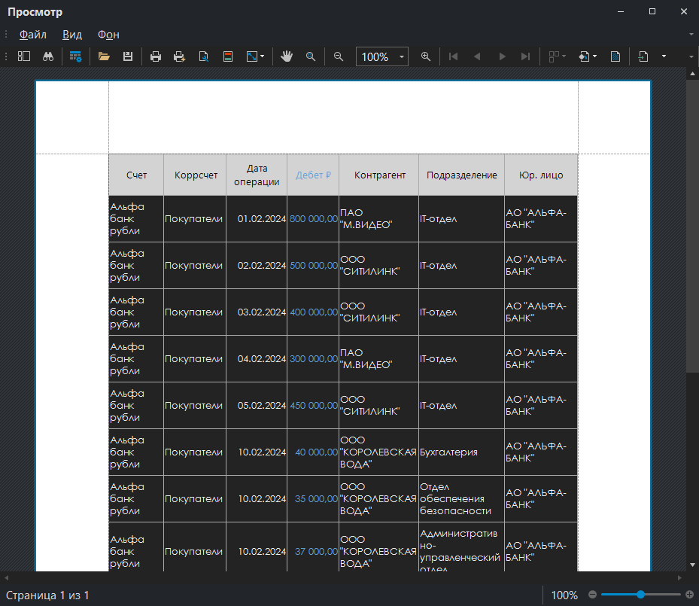Click the minus button beside zoom slider
Image resolution: width=699 pixels, height=606 pixels.
[x=592, y=595]
